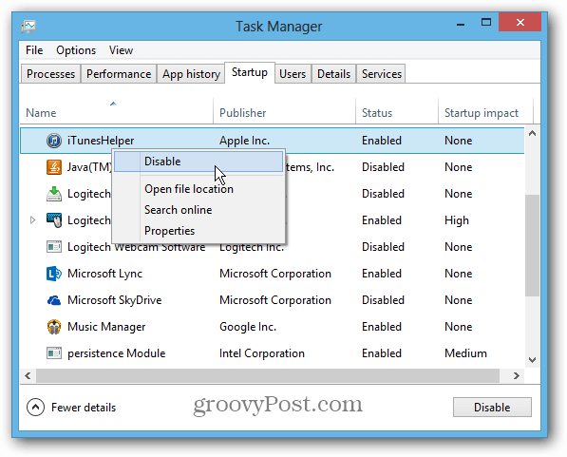Click the horizontal scrollbar left arrow
Viewport: 567px width, 457px height.
tap(28, 375)
